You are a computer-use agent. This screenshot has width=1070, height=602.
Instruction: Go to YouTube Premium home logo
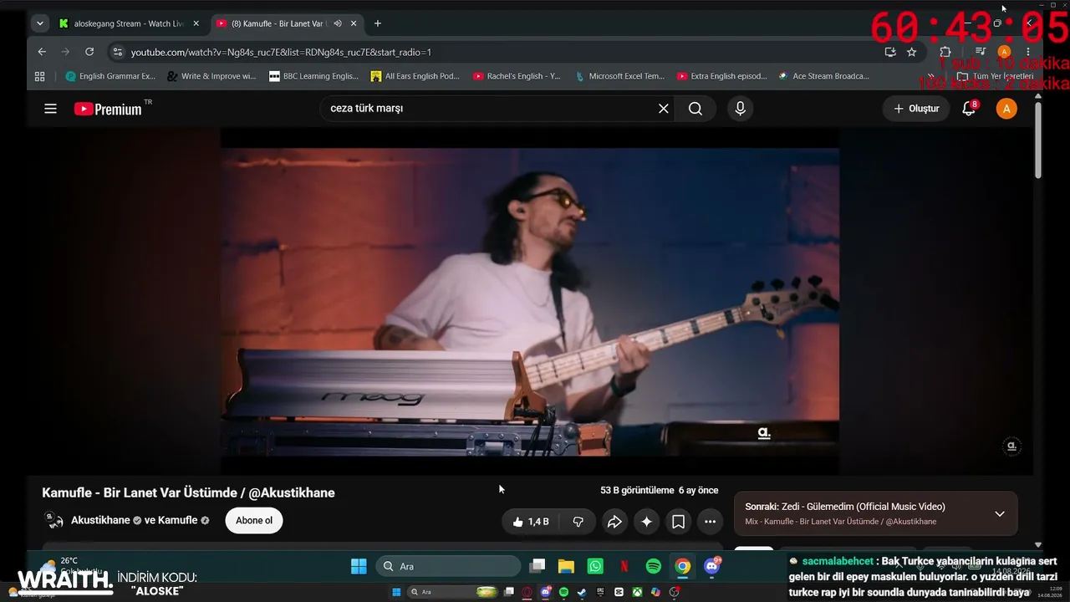coord(108,109)
